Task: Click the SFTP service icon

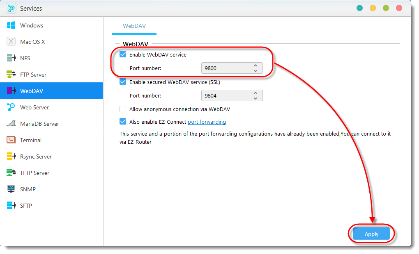Action: [12, 205]
